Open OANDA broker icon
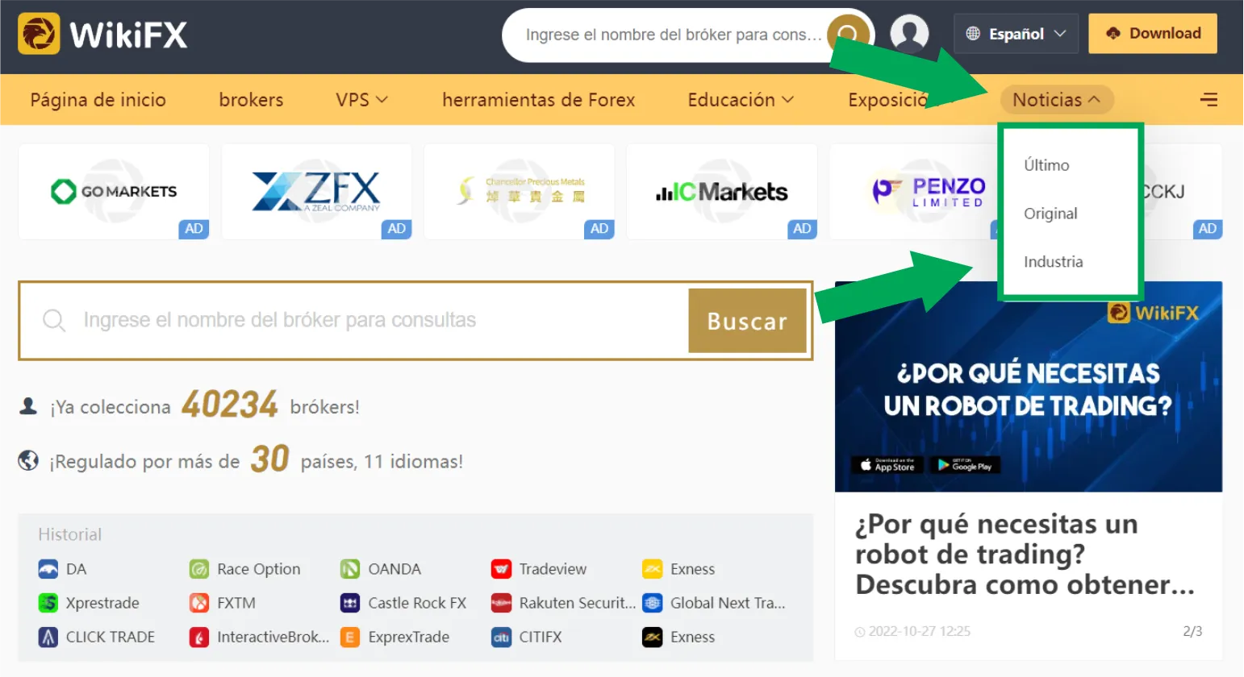This screenshot has height=677, width=1244. click(350, 569)
